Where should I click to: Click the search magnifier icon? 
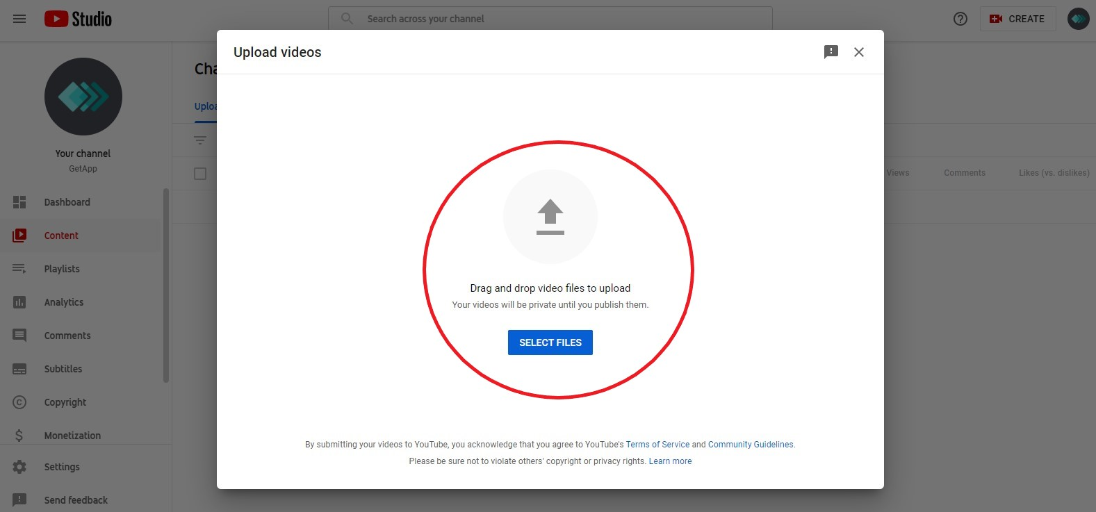coord(347,19)
